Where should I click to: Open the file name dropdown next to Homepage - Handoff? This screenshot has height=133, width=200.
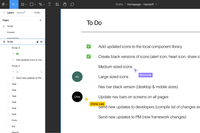click(156, 4)
